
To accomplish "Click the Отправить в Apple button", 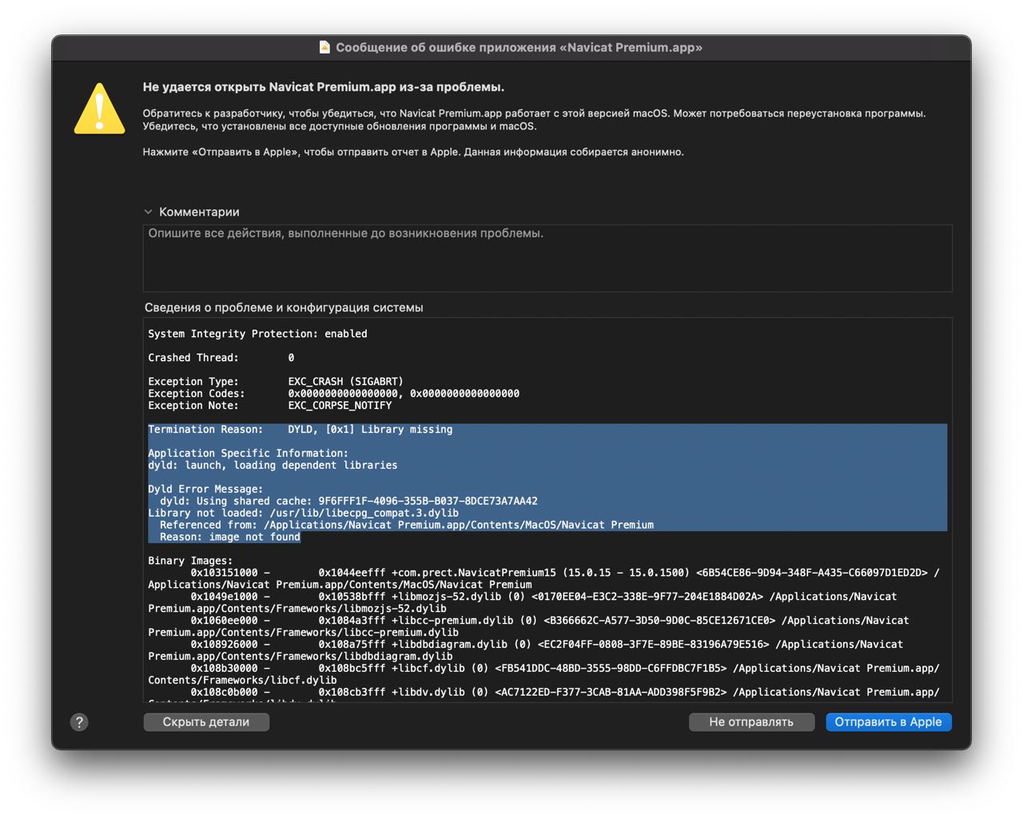I will point(888,722).
